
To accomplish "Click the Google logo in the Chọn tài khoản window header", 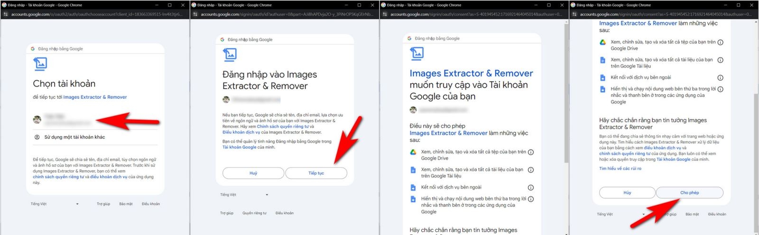I will click(33, 49).
